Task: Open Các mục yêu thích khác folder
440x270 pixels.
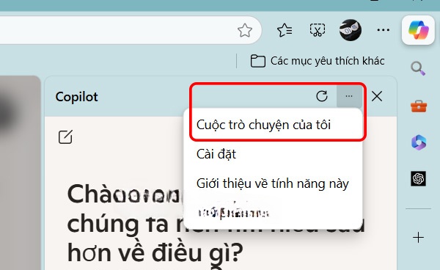Action: click(317, 61)
